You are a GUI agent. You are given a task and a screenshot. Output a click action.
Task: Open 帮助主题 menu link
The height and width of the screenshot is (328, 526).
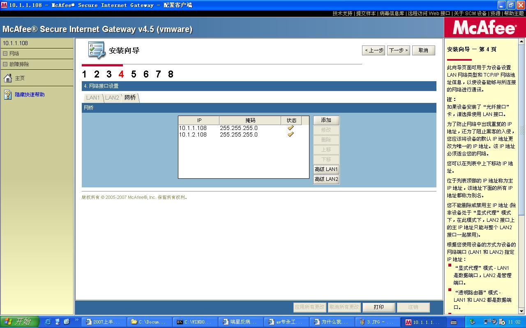[x=514, y=14]
